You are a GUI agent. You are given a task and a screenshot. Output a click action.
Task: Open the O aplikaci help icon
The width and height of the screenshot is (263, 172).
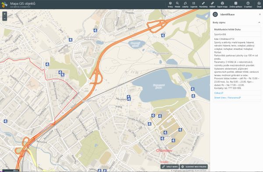click(248, 4)
